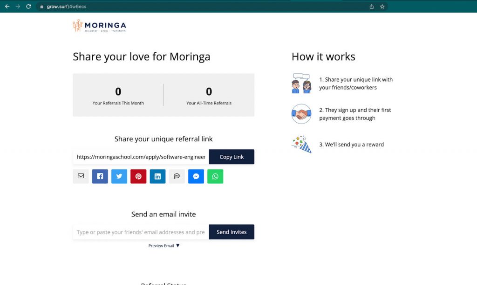Open the Moringa logo homepage
477x285 pixels.
99,26
